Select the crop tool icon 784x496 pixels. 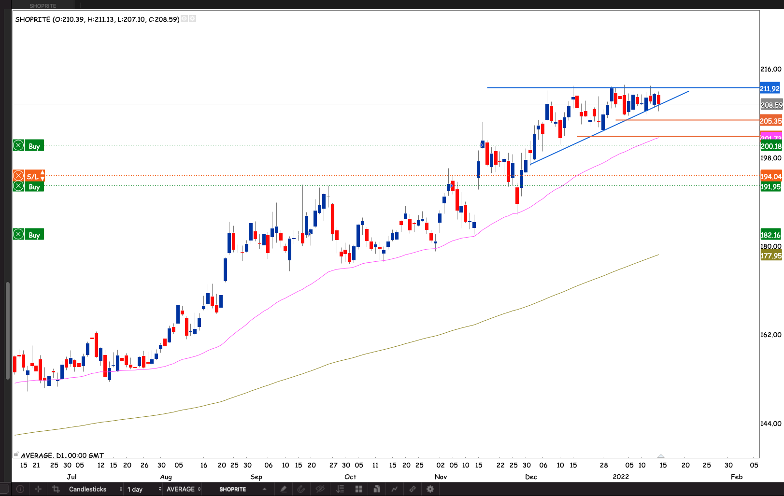click(x=56, y=489)
